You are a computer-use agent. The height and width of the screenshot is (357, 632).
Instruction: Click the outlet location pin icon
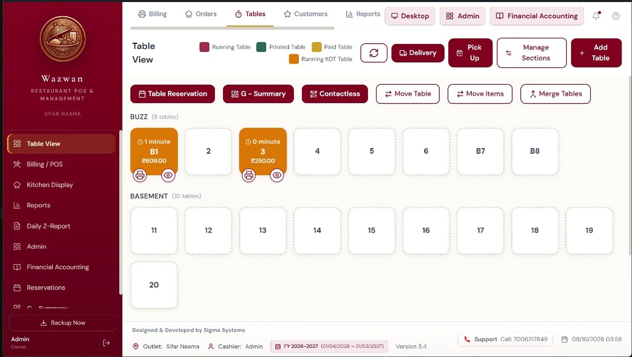tap(135, 347)
